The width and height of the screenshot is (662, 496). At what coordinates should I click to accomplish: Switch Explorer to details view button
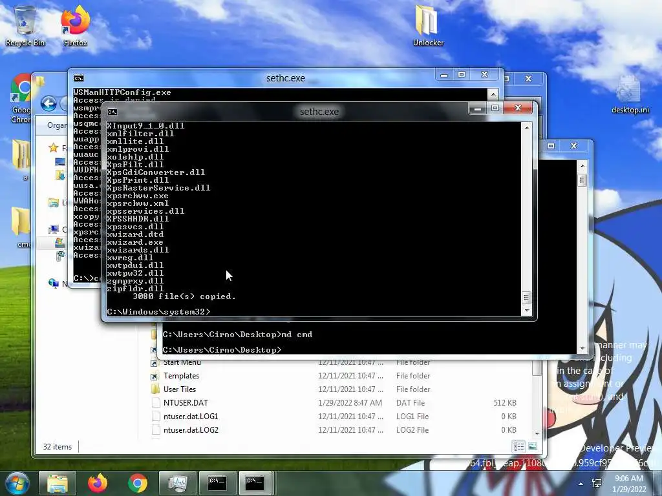pos(518,446)
